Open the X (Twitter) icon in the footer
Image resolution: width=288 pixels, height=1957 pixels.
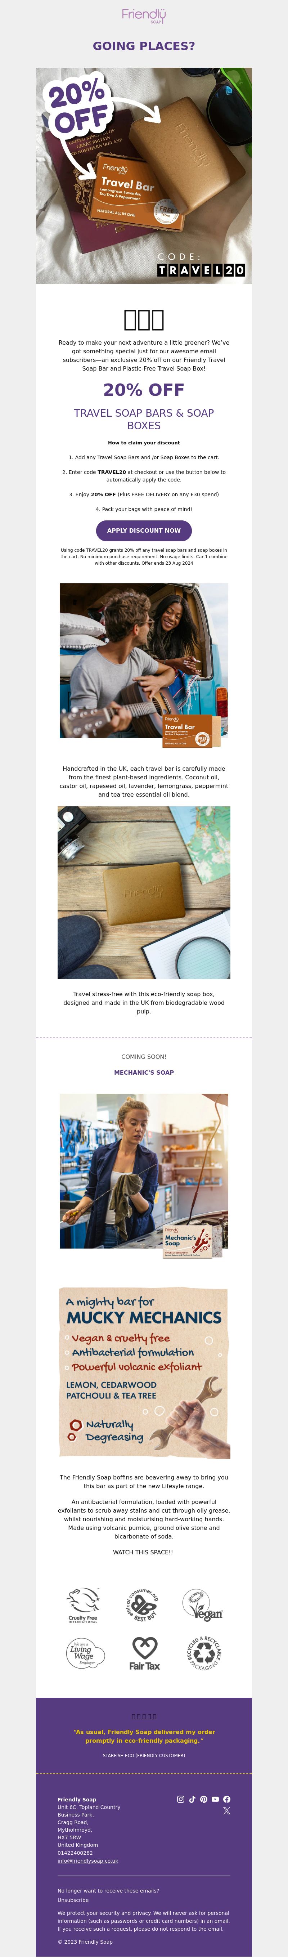pyautogui.click(x=226, y=1810)
